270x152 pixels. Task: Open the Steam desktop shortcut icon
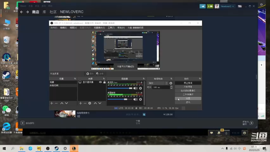coord(6,76)
